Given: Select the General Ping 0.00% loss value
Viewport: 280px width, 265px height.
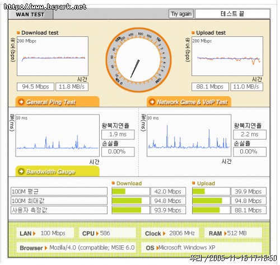Looking at the screenshot, I should (118, 152).
